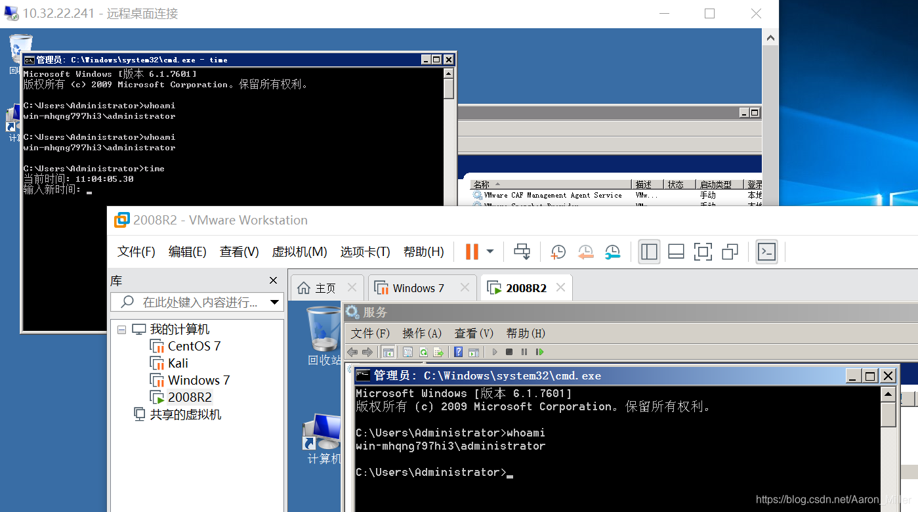This screenshot has height=512, width=918.
Task: Click Services toolbar back arrow
Action: [353, 352]
